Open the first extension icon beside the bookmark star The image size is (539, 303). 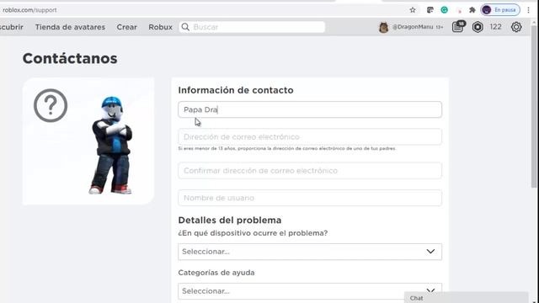[x=430, y=10]
